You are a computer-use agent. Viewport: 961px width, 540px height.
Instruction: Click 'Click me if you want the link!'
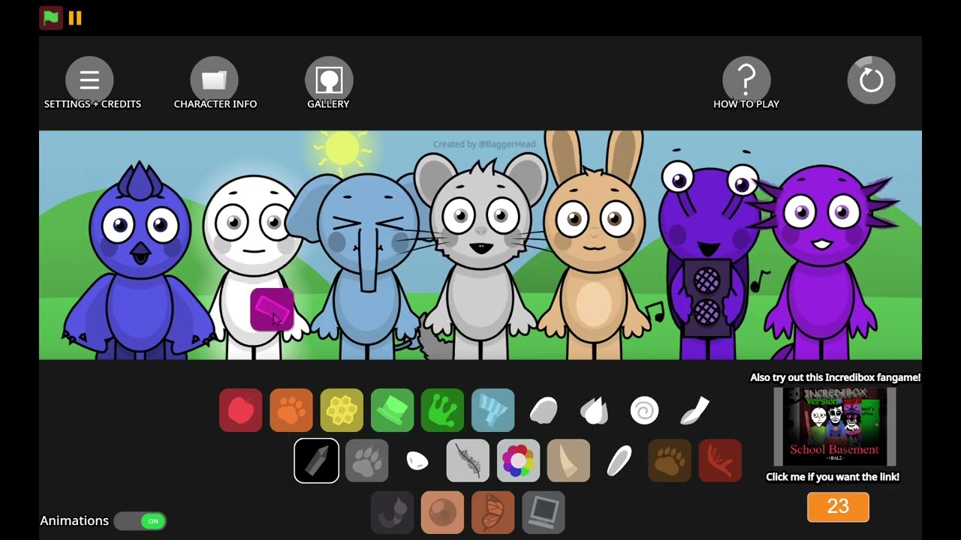833,477
